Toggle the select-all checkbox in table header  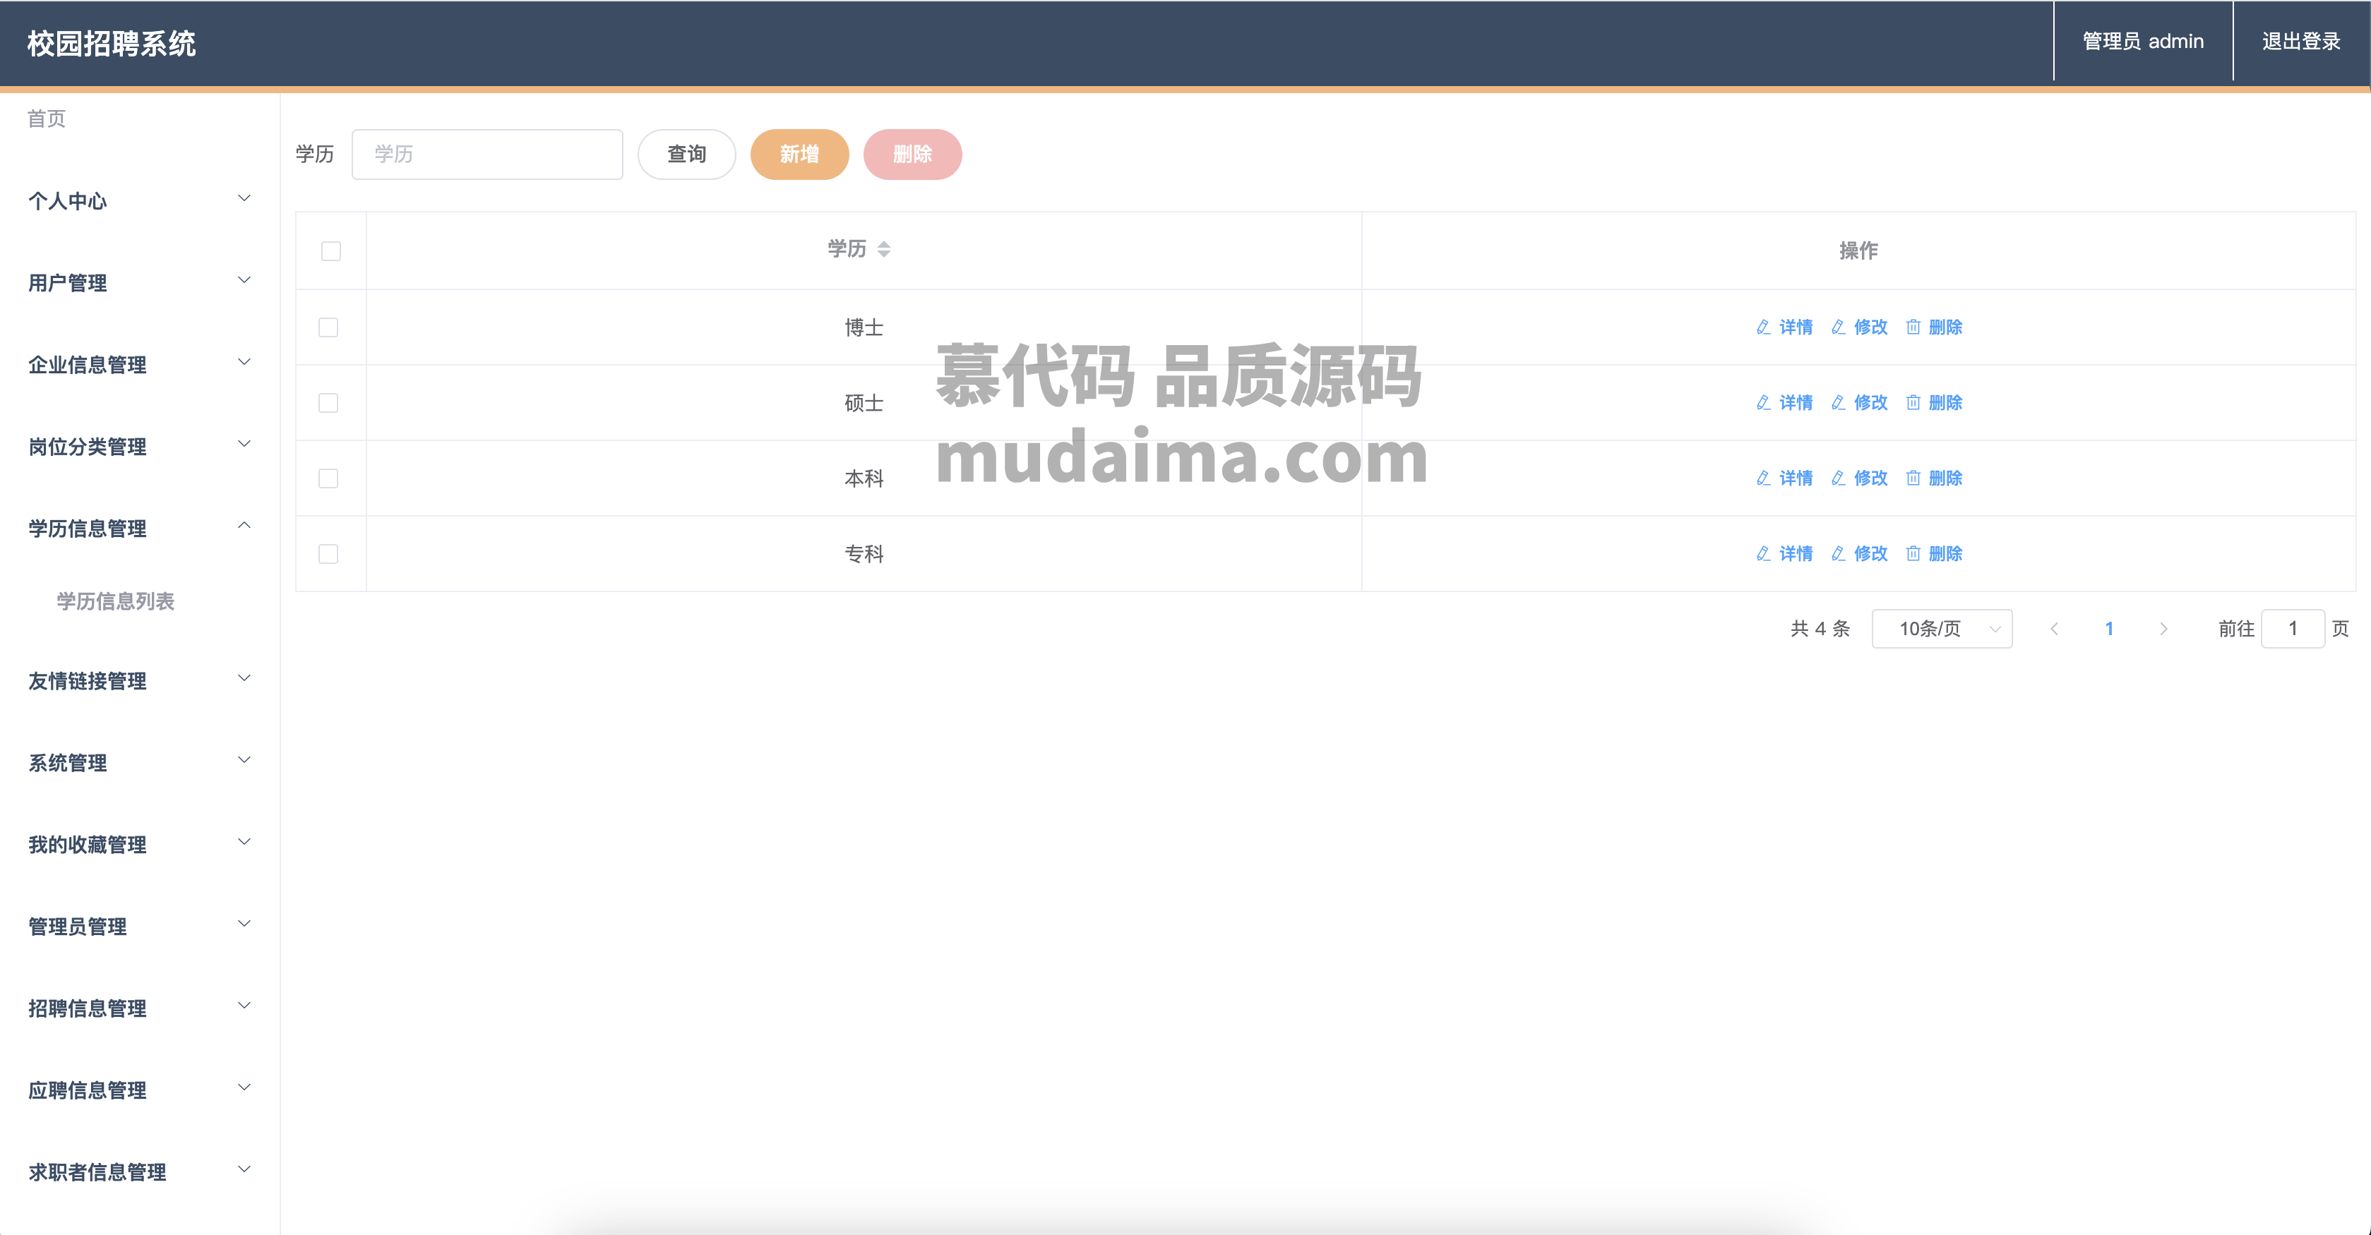pos(331,251)
